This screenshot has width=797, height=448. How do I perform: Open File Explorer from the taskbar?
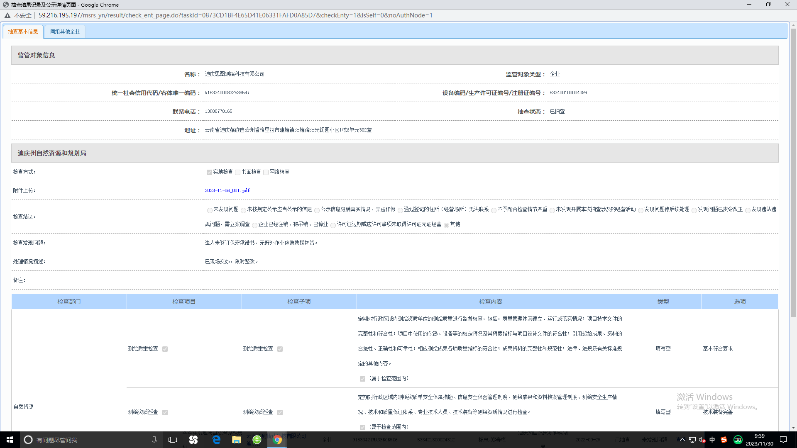coord(237,440)
